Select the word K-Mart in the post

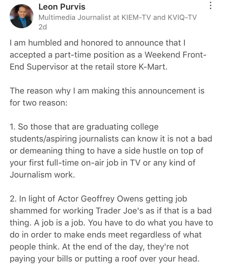pos(153,67)
